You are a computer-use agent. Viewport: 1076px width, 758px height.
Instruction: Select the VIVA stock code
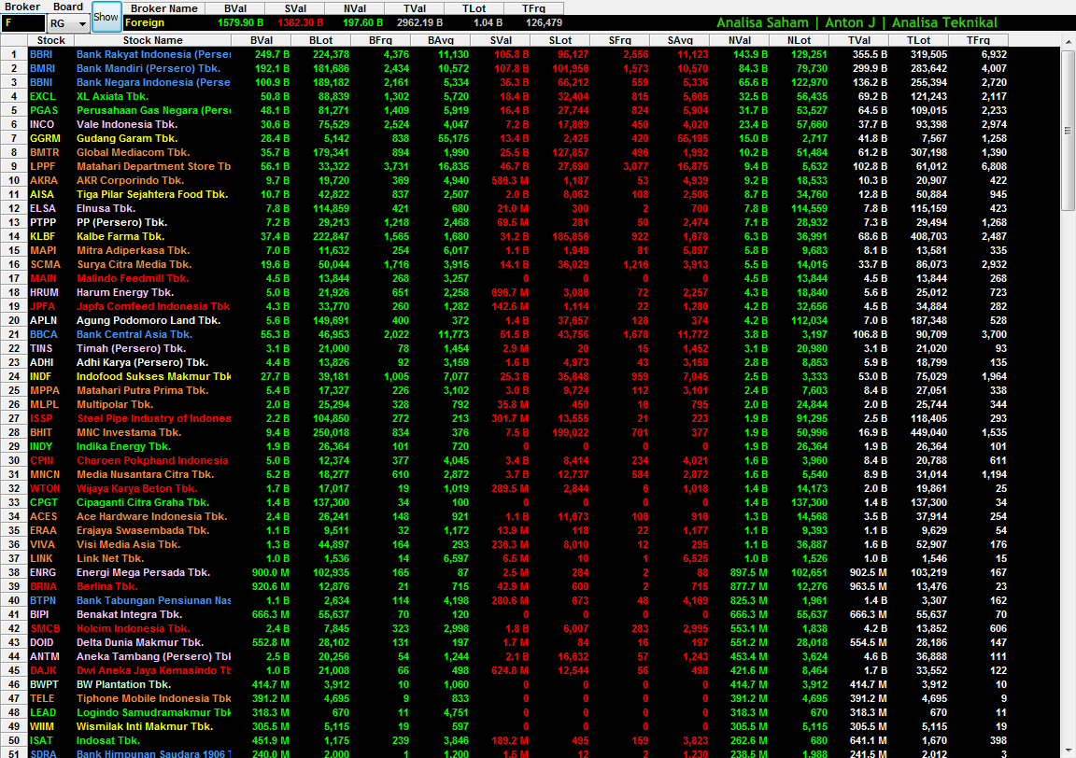click(x=42, y=544)
